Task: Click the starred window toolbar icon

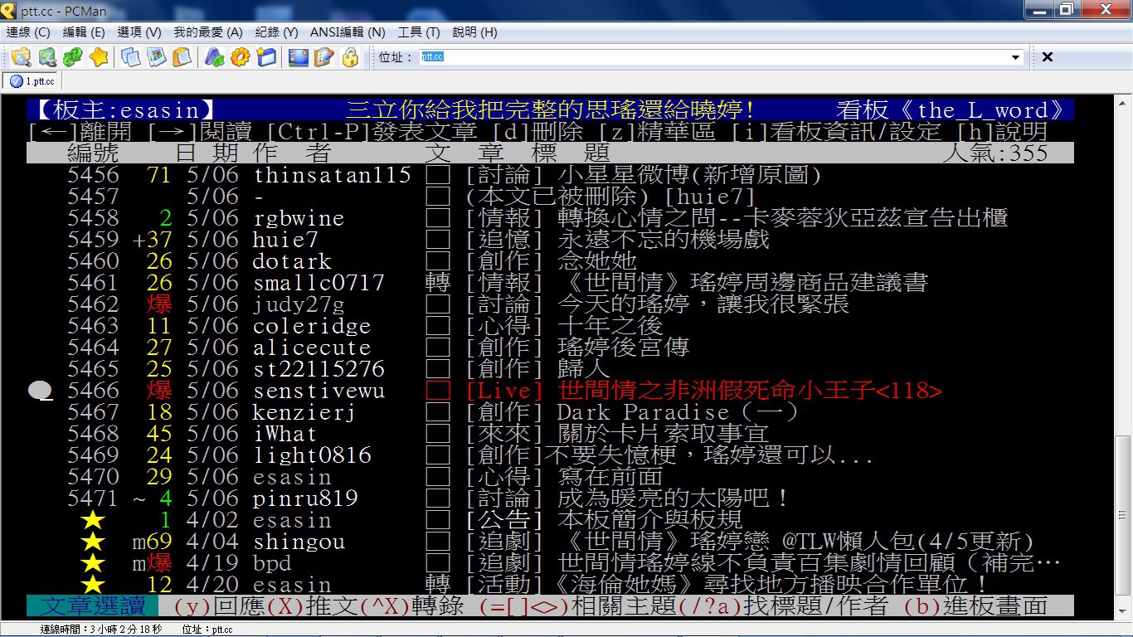Action: [266, 57]
